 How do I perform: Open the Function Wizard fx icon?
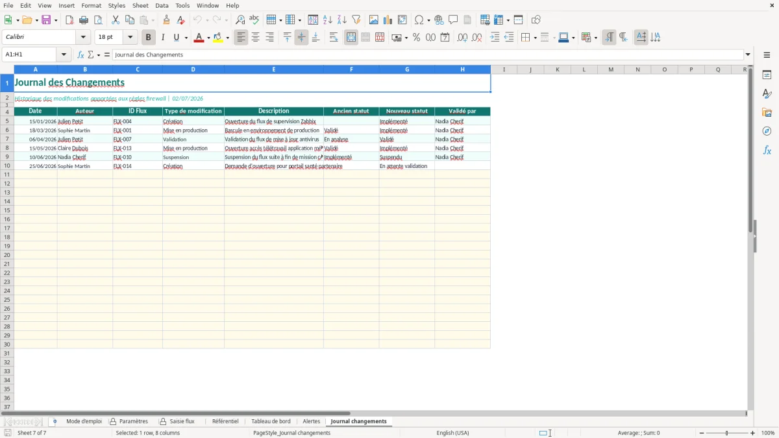tap(80, 55)
